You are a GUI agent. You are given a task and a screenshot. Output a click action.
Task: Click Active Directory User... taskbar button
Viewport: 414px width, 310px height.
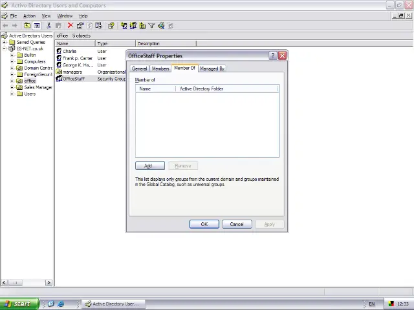click(x=114, y=304)
